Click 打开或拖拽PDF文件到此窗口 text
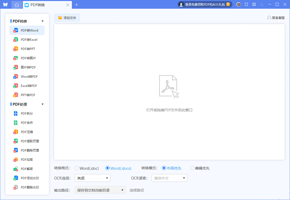Screen dimensions: 290x200 [169, 110]
